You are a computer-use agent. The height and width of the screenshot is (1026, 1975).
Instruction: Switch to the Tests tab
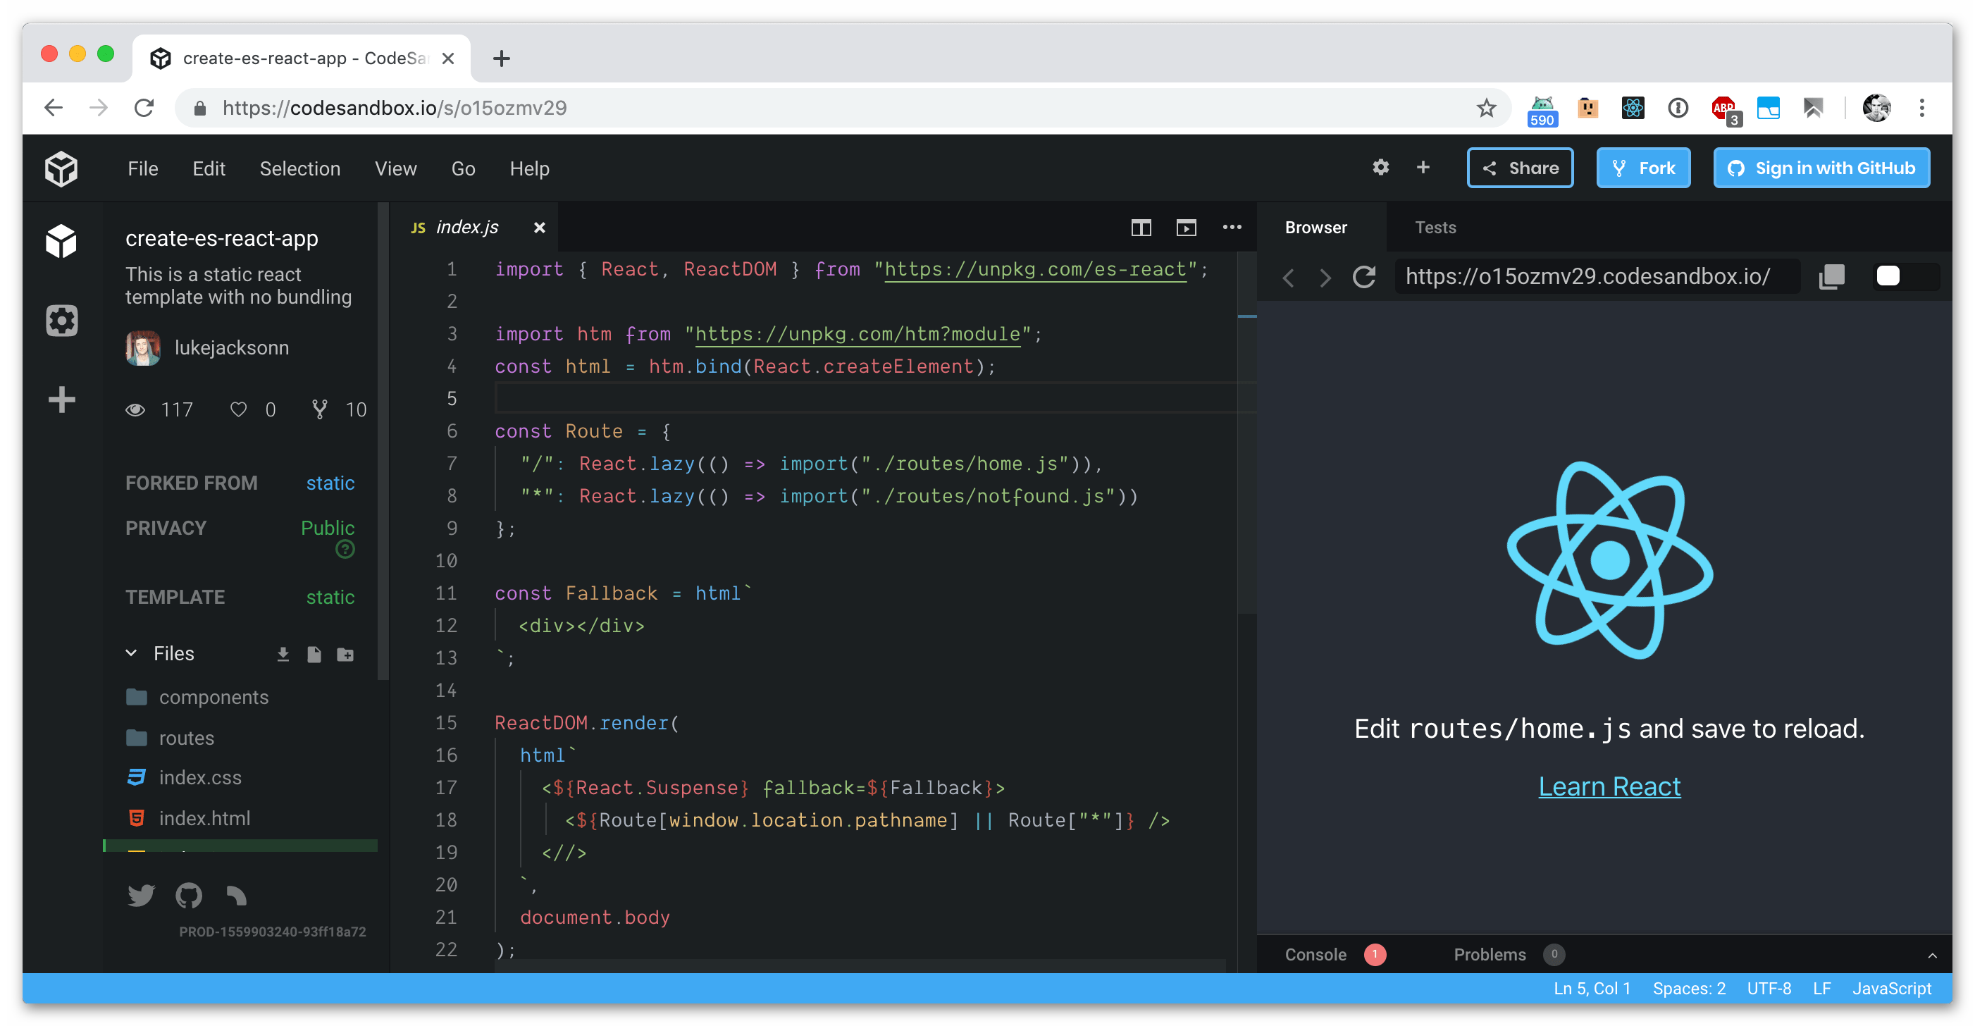pyautogui.click(x=1435, y=226)
